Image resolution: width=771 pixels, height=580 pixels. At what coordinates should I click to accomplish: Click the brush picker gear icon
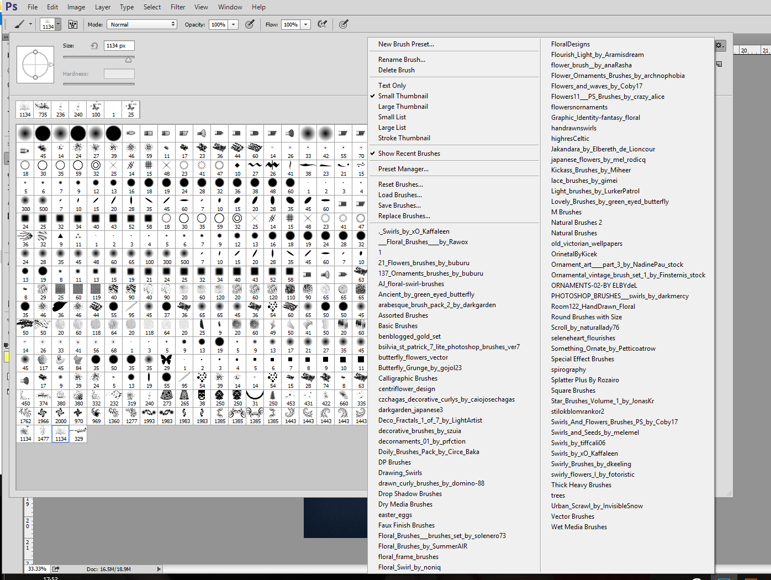[x=719, y=45]
